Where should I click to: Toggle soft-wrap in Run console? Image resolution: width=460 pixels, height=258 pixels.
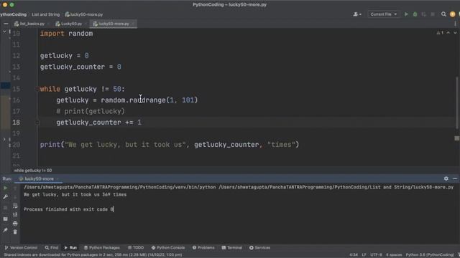click(x=15, y=206)
